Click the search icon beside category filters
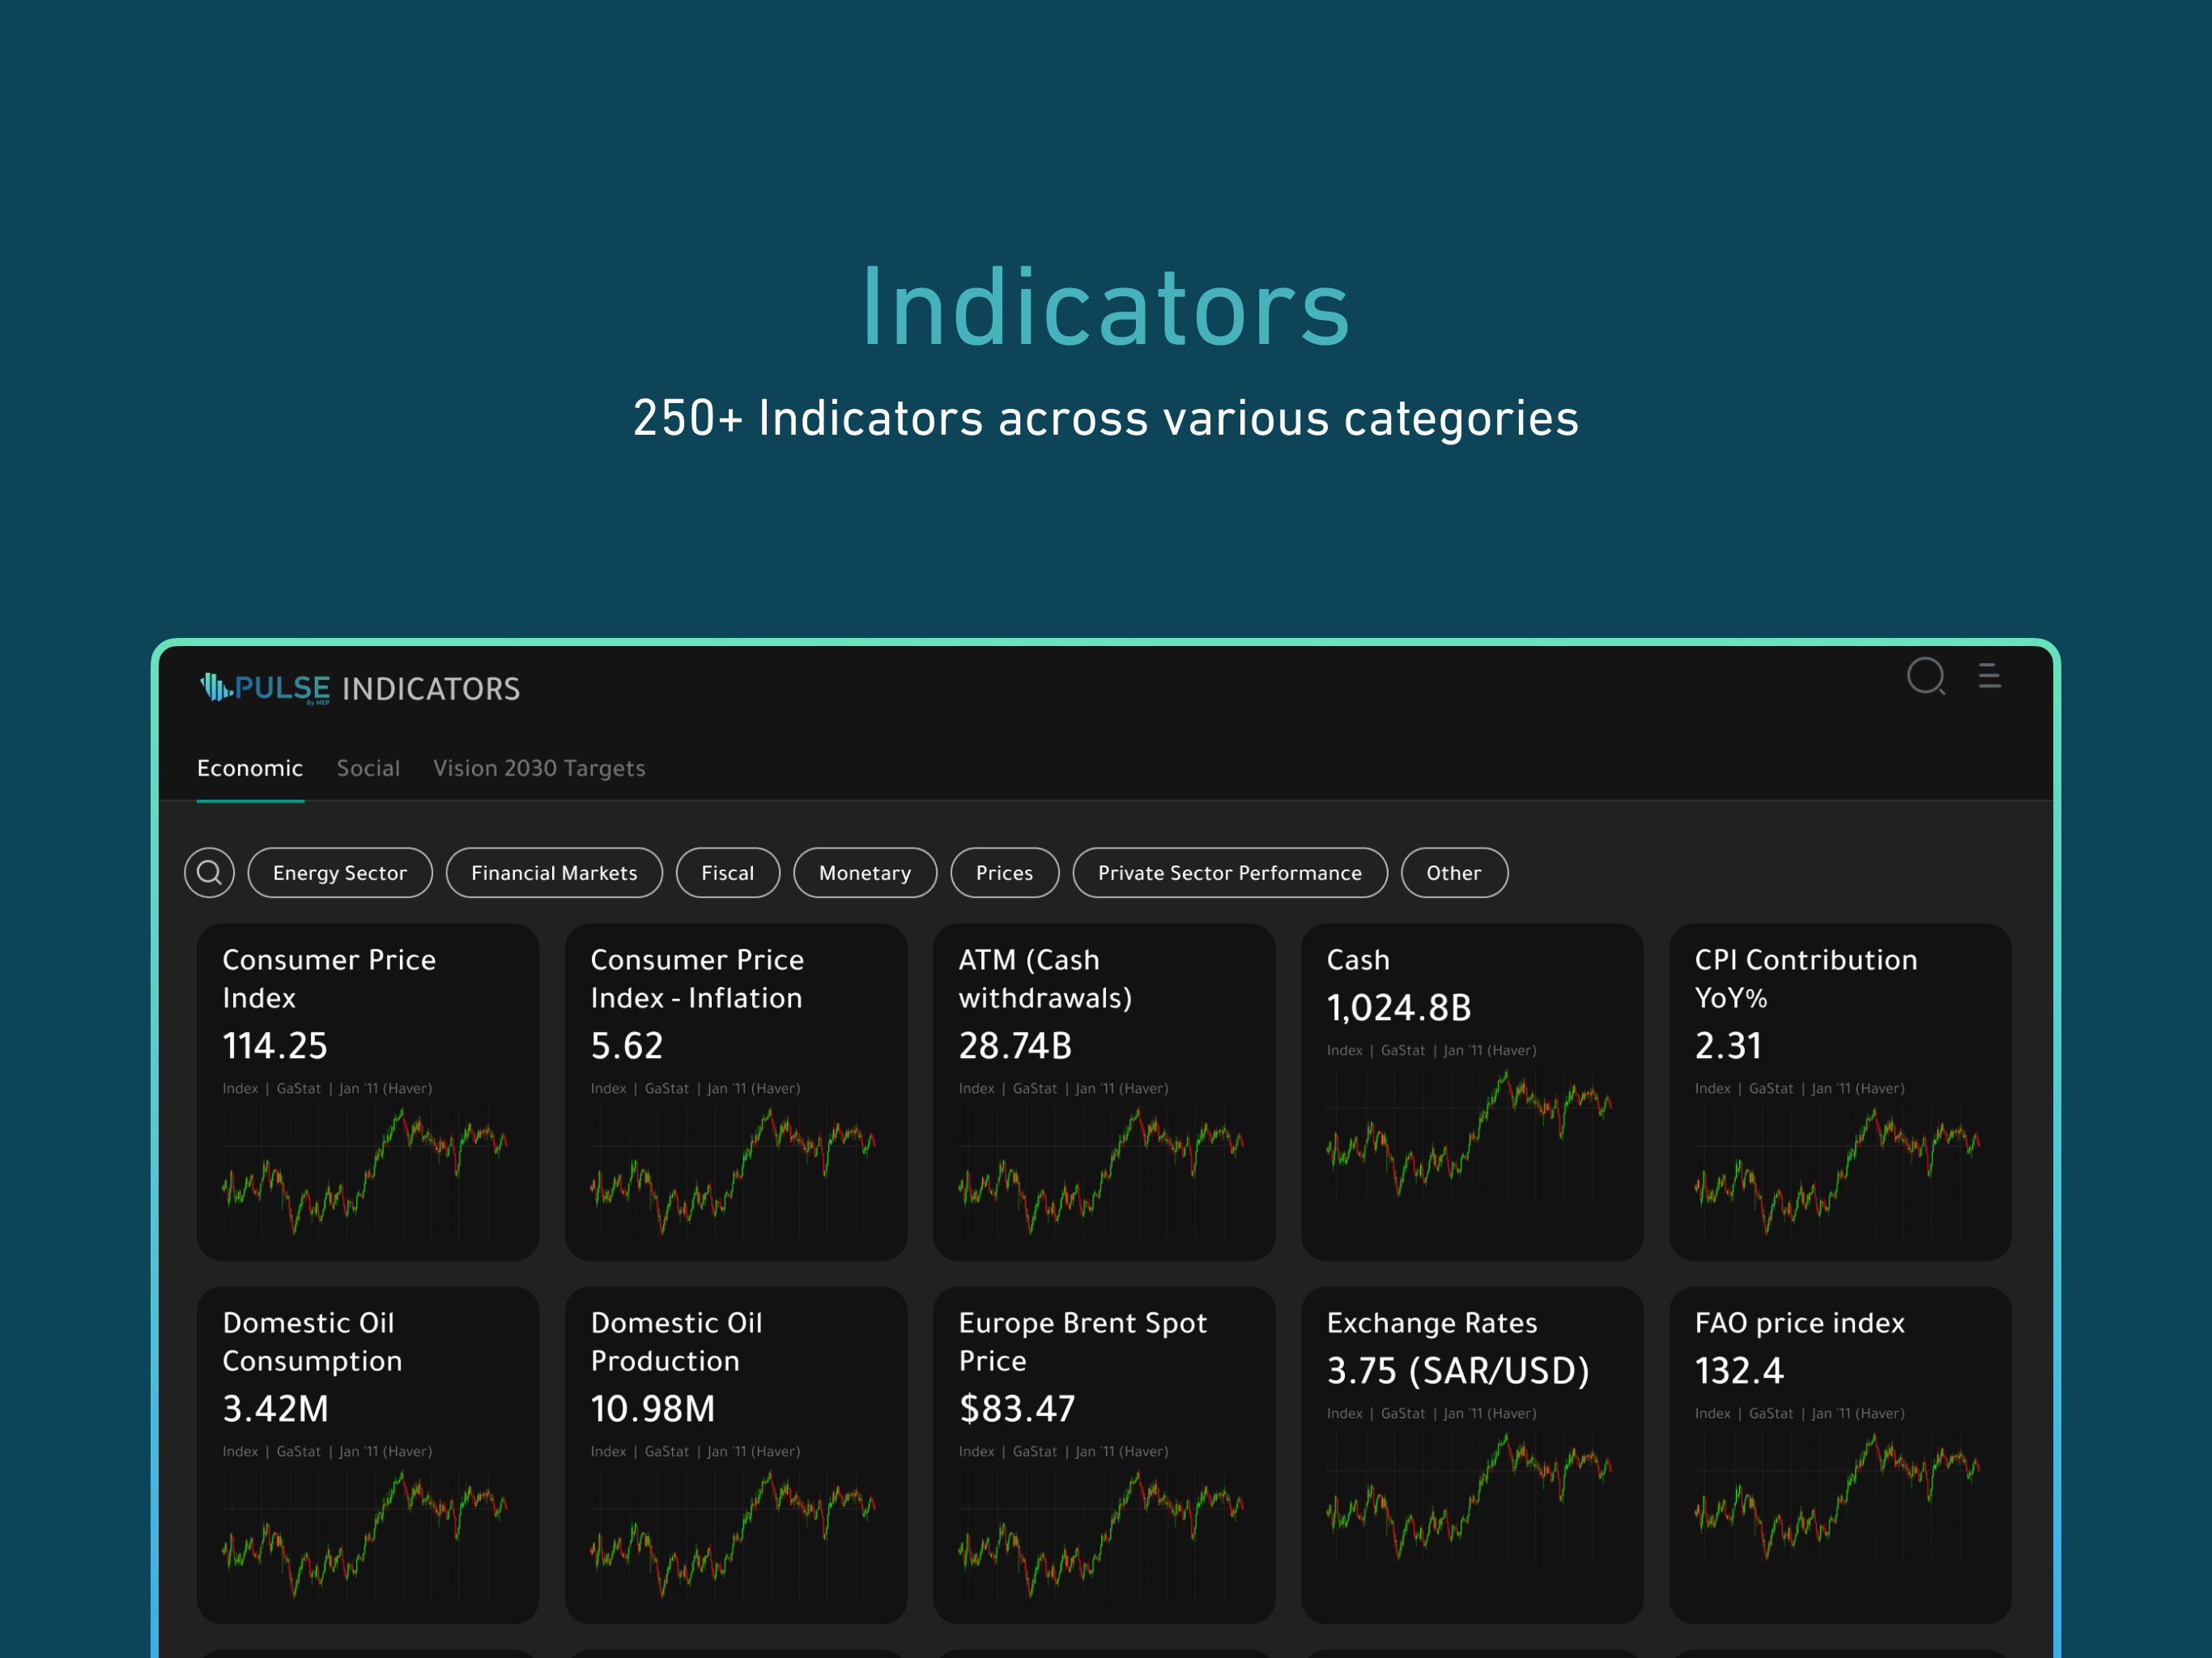This screenshot has height=1658, width=2212. 209,872
